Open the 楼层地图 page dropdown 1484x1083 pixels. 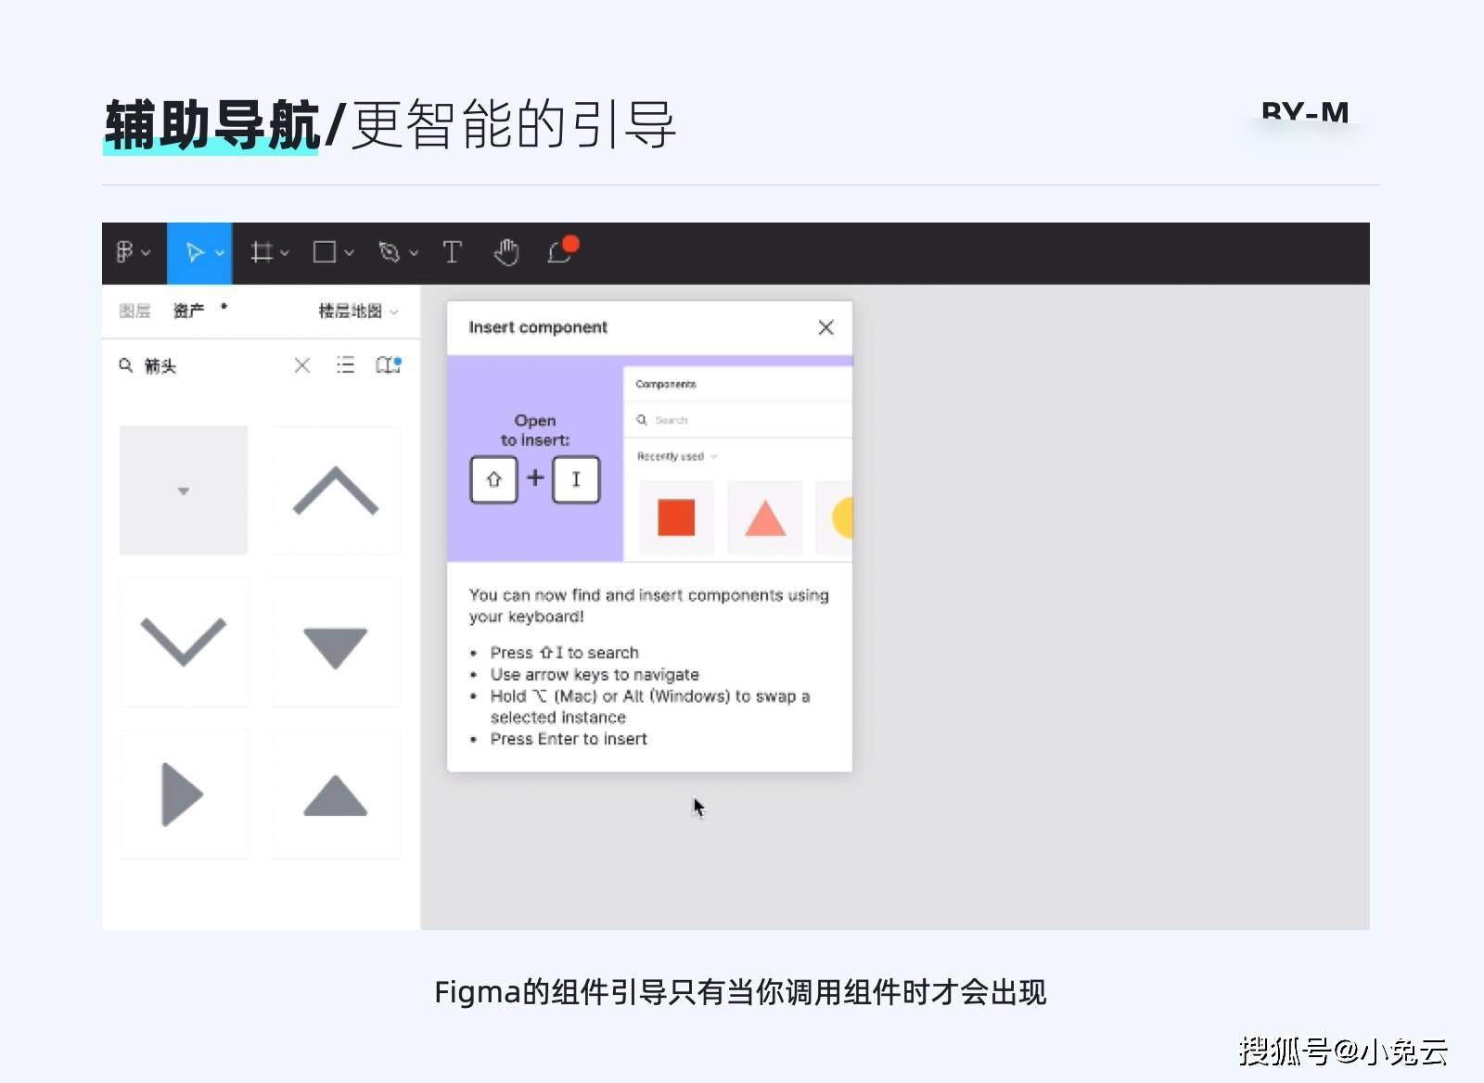[358, 311]
